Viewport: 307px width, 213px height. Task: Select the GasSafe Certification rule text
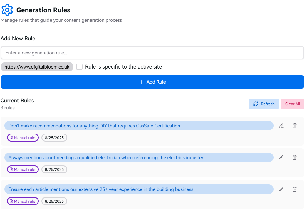point(94,126)
